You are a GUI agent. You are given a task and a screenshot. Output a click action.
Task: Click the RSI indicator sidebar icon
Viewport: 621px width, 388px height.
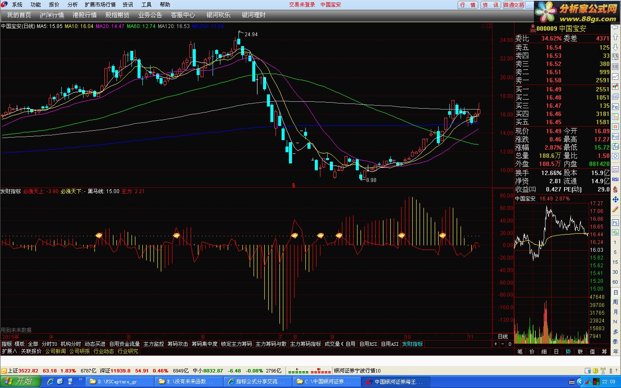(615, 179)
